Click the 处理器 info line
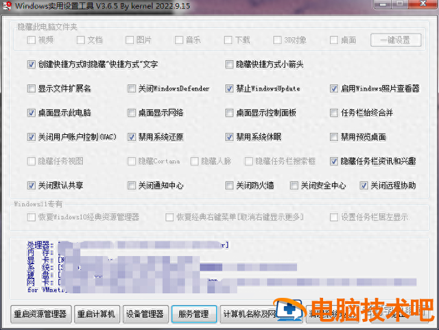This screenshot has height=330, width=439. click(128, 245)
